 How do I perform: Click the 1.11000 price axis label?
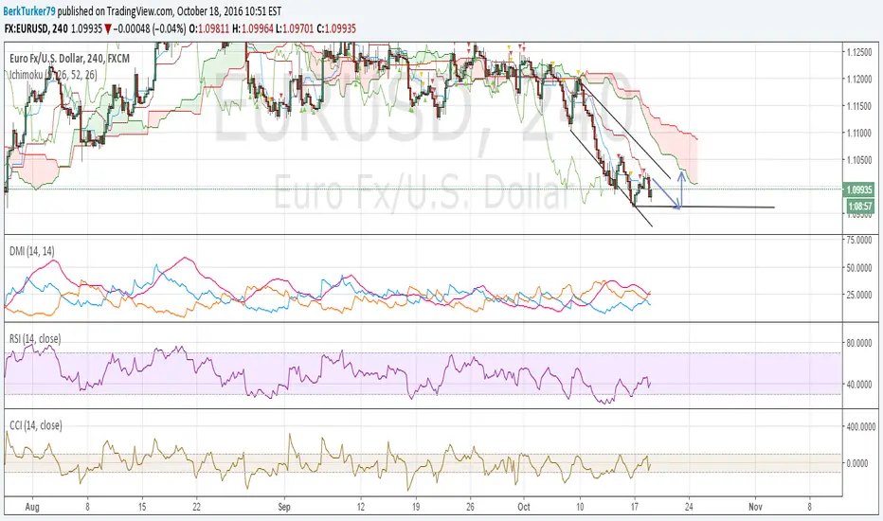click(x=859, y=134)
